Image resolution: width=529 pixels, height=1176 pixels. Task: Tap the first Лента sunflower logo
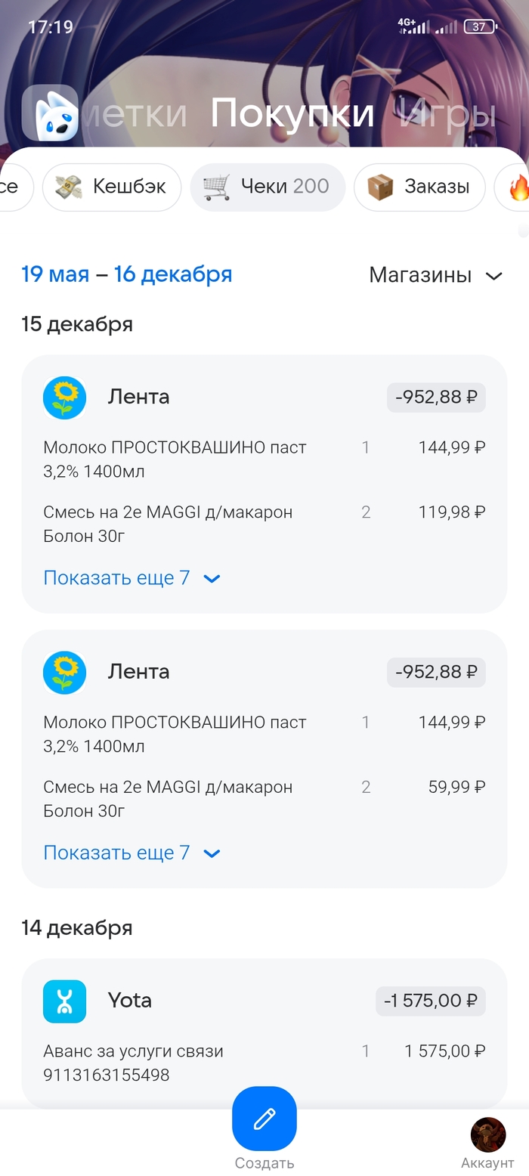(x=65, y=398)
